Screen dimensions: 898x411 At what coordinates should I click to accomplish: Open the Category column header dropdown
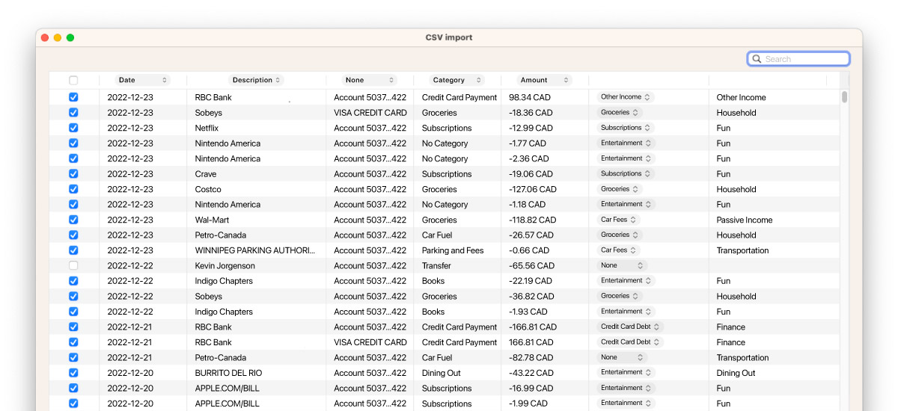pyautogui.click(x=456, y=80)
